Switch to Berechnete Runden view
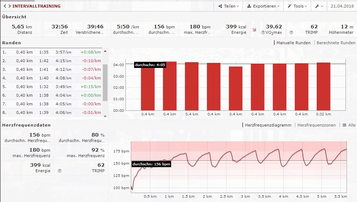Image resolution: width=357 pixels, height=202 pixels. [336, 43]
